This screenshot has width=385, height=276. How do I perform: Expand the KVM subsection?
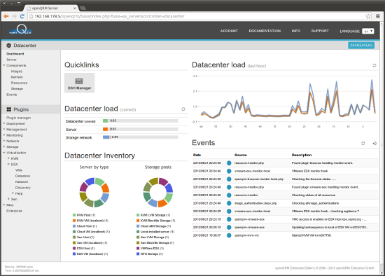pyautogui.click(x=8, y=158)
